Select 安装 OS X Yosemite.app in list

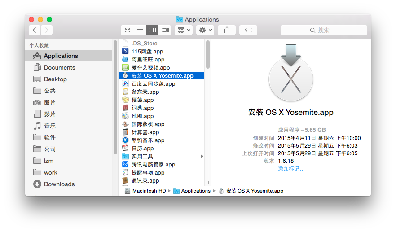tap(162, 75)
